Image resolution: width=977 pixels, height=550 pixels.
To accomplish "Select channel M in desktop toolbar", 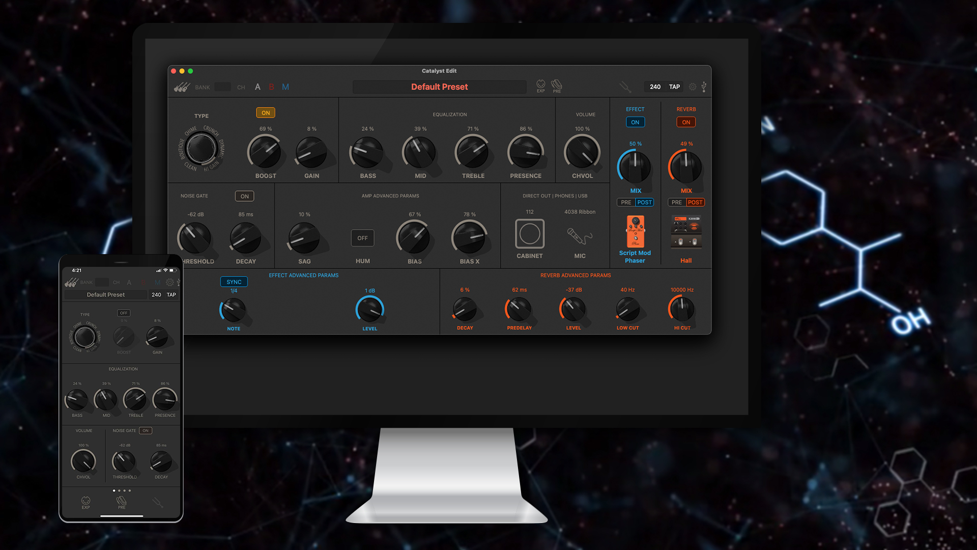I will point(285,87).
